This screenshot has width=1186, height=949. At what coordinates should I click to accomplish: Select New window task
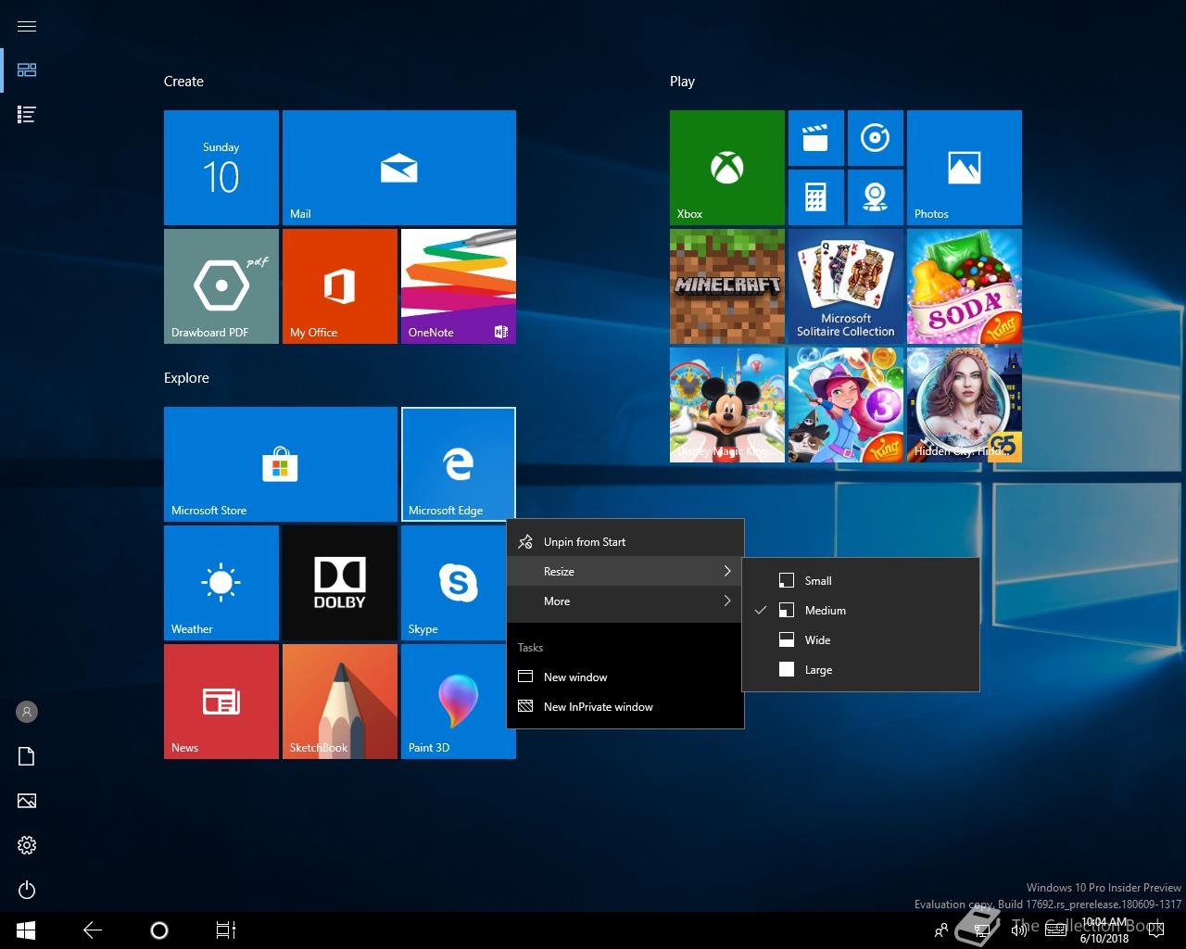(x=625, y=677)
